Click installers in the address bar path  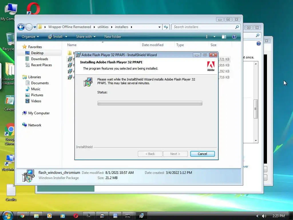[x=121, y=27]
